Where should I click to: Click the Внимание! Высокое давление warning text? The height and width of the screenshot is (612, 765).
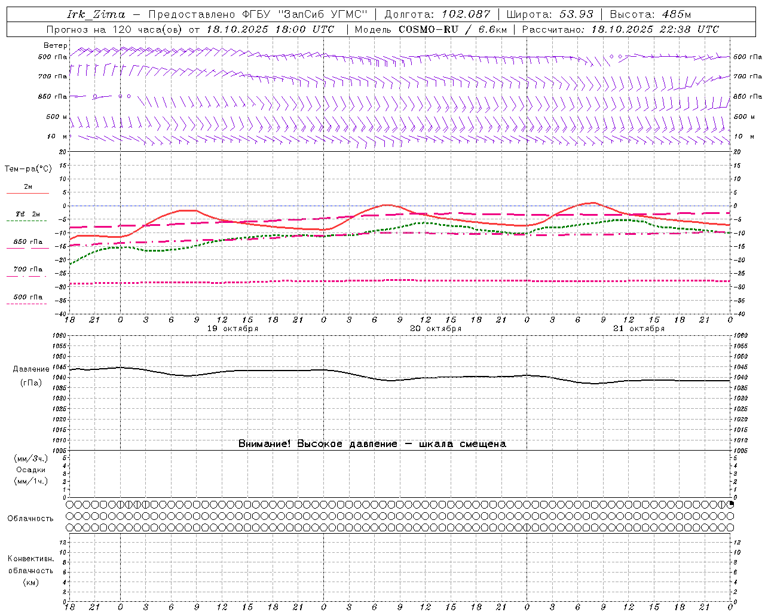[372, 443]
